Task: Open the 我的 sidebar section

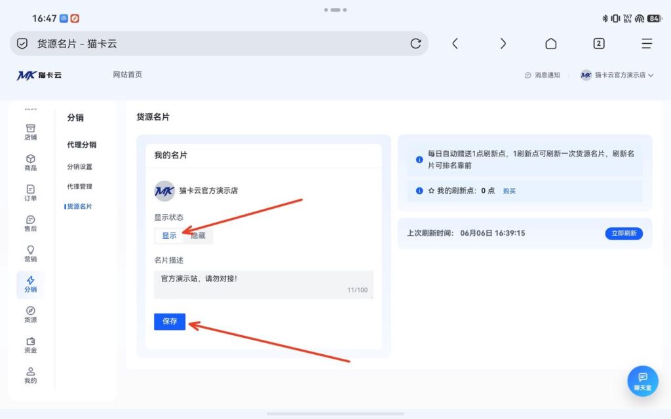Action: click(x=30, y=375)
